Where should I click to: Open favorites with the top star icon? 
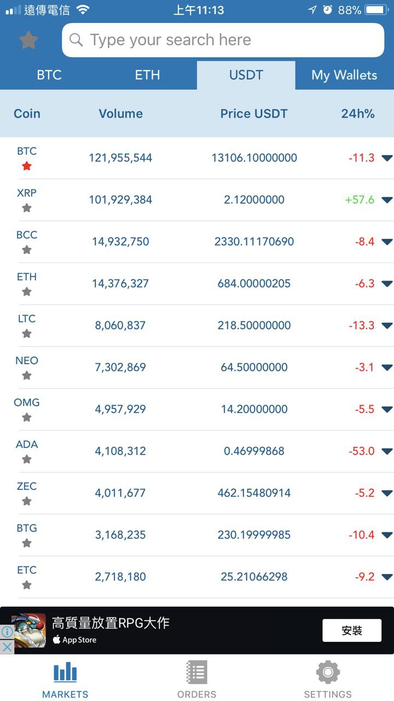coord(28,40)
